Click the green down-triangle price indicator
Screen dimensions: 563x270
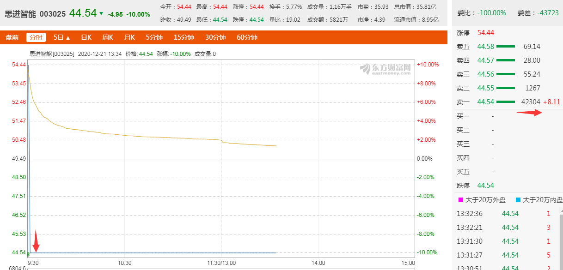coord(101,13)
